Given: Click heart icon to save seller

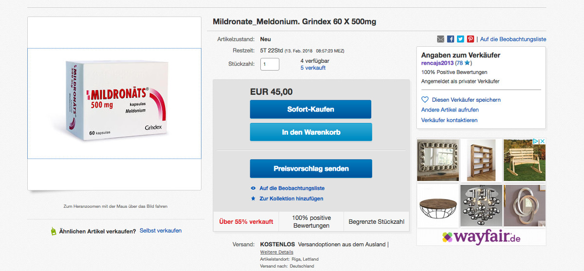Looking at the screenshot, I should pos(425,100).
